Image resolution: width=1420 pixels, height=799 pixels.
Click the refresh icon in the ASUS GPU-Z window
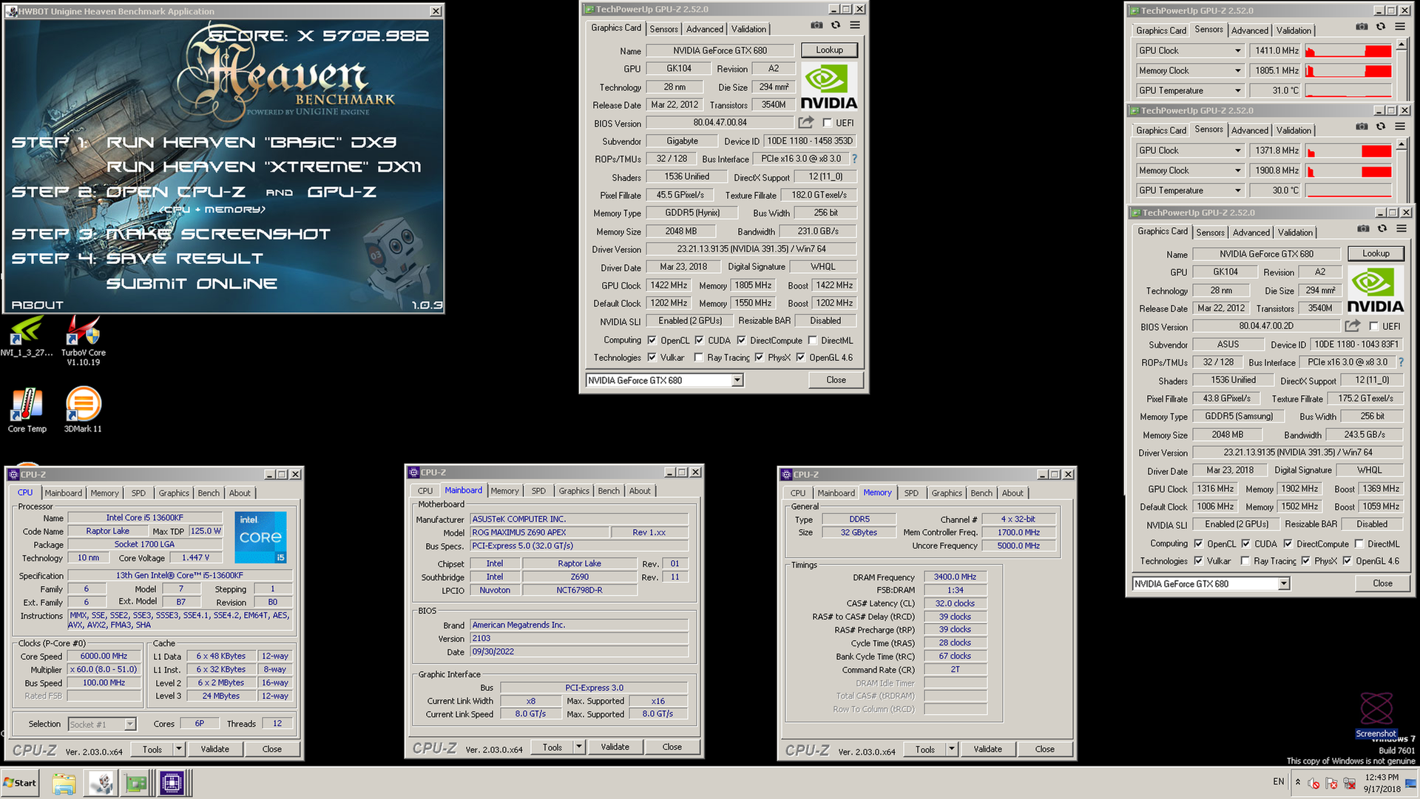(1382, 229)
